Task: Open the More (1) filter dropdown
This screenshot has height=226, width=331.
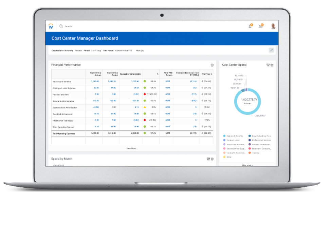Action: click(x=140, y=50)
